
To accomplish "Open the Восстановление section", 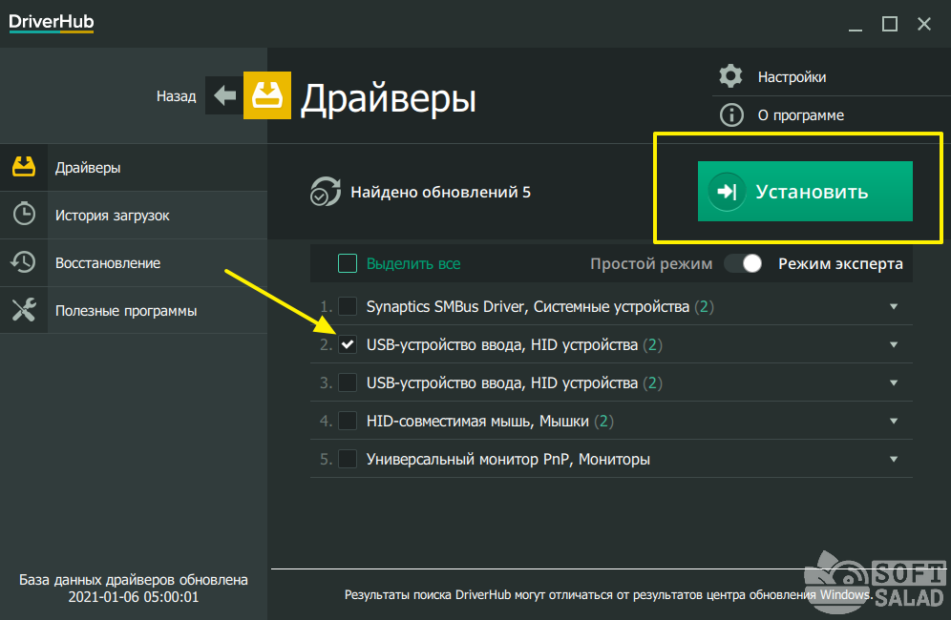I will [134, 262].
